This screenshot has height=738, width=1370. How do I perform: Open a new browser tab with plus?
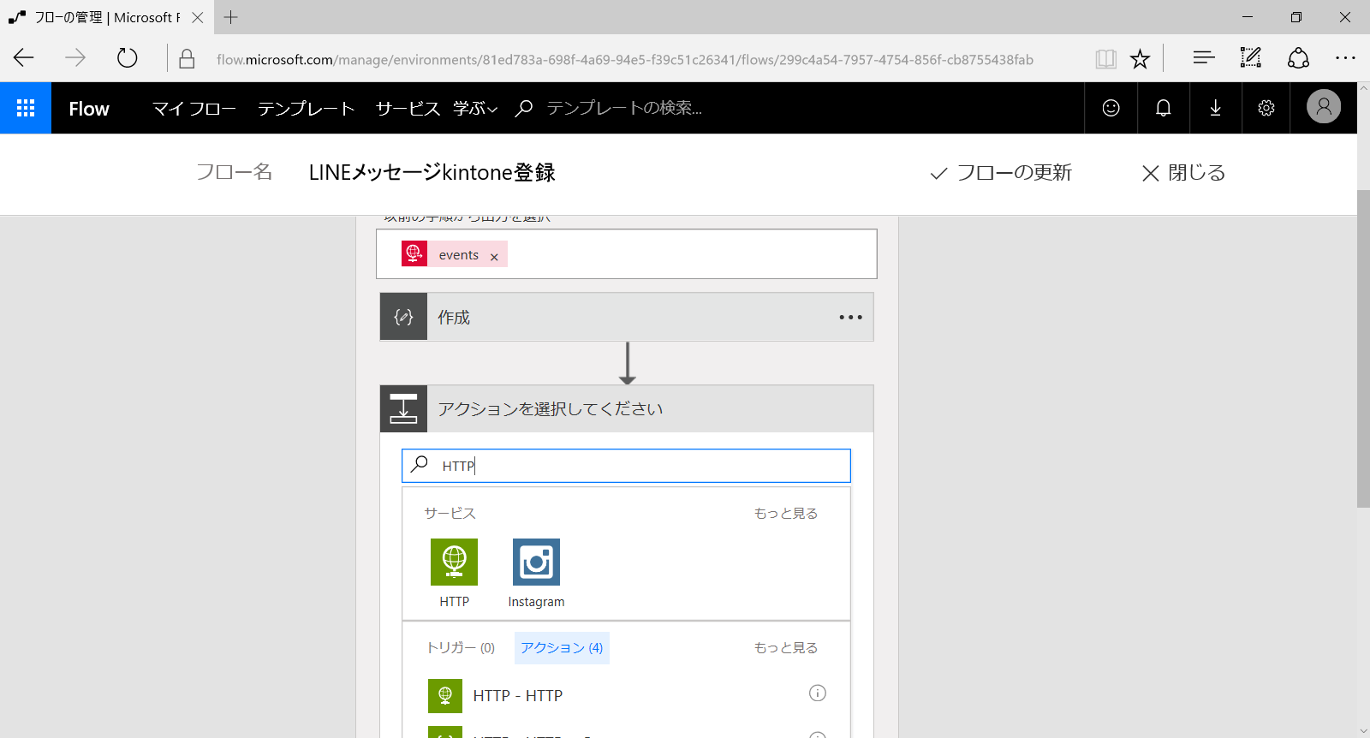(231, 17)
